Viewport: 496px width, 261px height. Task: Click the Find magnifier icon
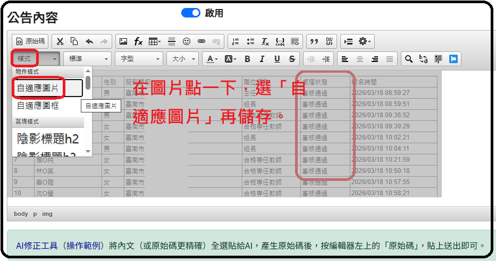pos(409,59)
